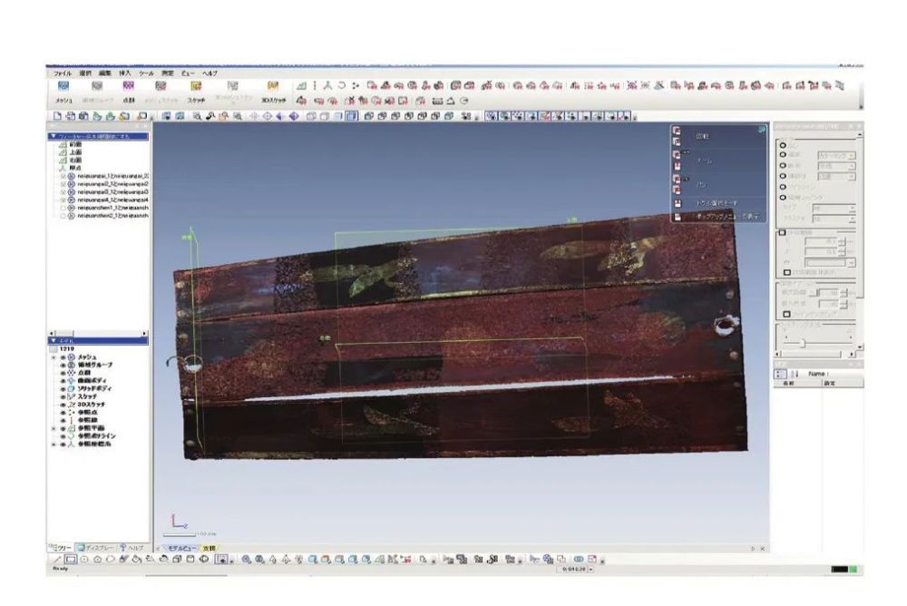907x606 pixels.
Task: Click トグル選択モード in viewport overlay
Action: 717,203
